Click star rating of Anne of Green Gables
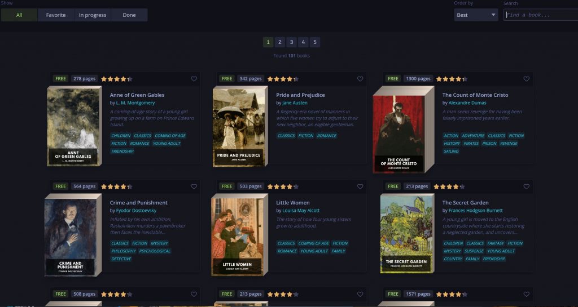This screenshot has width=578, height=307. pyautogui.click(x=116, y=79)
